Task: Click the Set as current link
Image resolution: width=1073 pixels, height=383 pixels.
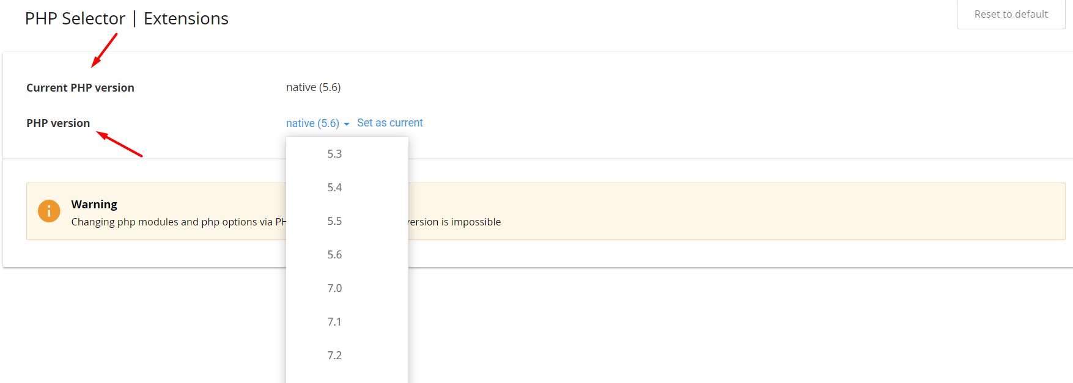Action: click(389, 123)
